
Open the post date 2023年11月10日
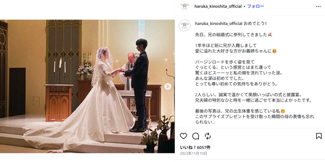(x=193, y=153)
